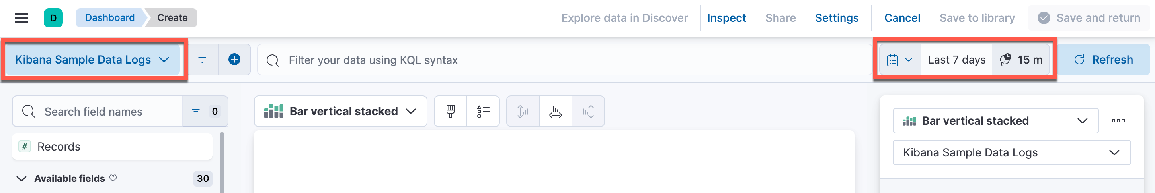Open the bottom axis settings icon
The width and height of the screenshot is (1155, 193).
556,111
